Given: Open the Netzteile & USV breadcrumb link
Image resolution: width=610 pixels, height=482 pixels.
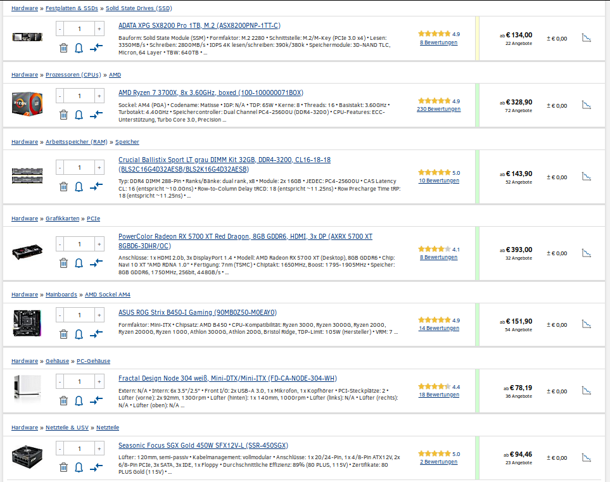Looking at the screenshot, I should pyautogui.click(x=67, y=428).
